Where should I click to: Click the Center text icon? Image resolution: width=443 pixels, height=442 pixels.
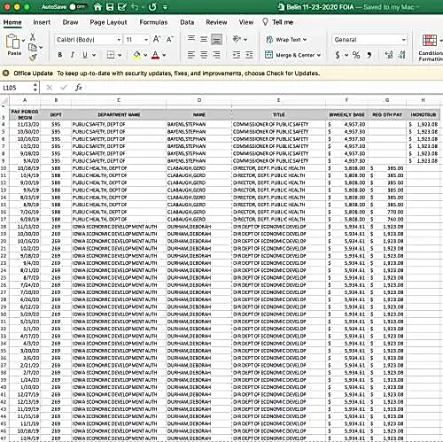tap(204, 55)
